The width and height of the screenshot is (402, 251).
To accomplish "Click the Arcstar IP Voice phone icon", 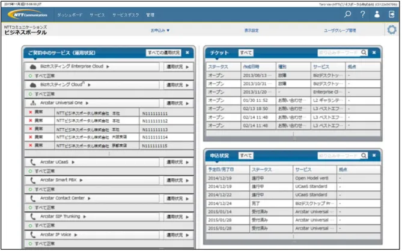I will 33,235.
